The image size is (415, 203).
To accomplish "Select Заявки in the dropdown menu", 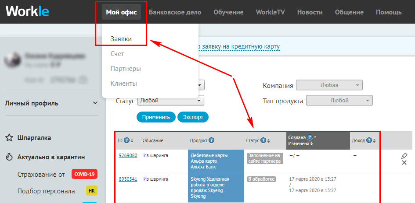I will (x=121, y=39).
